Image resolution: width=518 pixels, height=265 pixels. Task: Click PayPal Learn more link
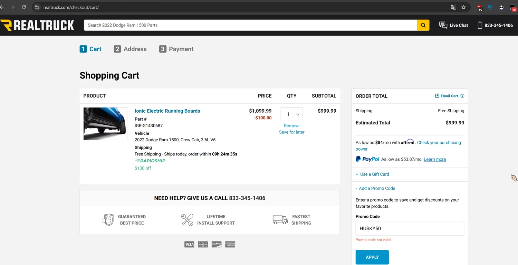(435, 159)
